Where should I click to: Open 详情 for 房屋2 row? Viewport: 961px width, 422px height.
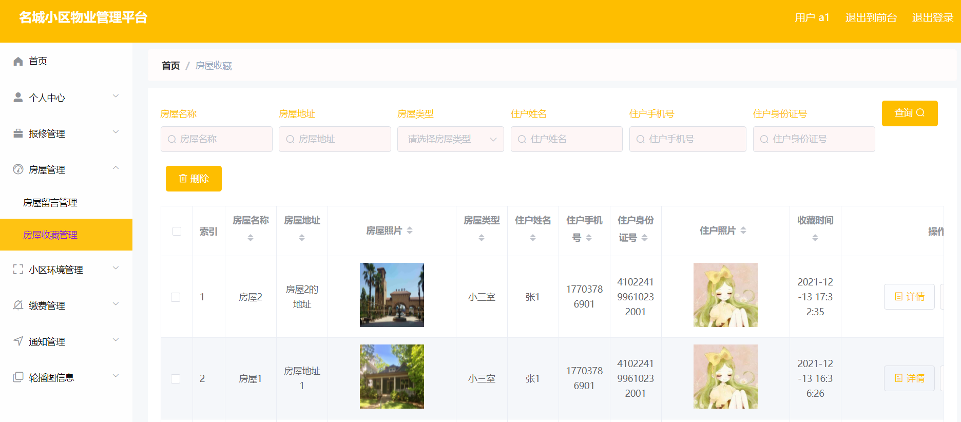point(909,297)
